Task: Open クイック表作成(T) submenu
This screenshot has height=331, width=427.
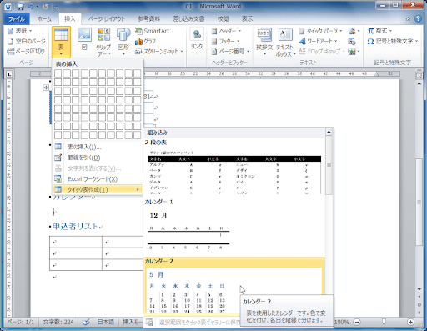Action: pos(98,189)
